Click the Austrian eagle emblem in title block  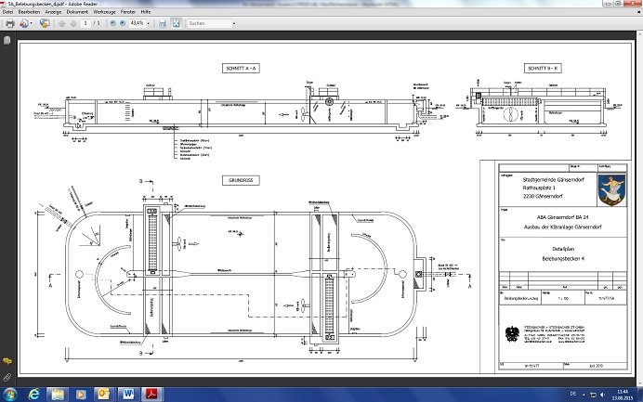coord(512,334)
